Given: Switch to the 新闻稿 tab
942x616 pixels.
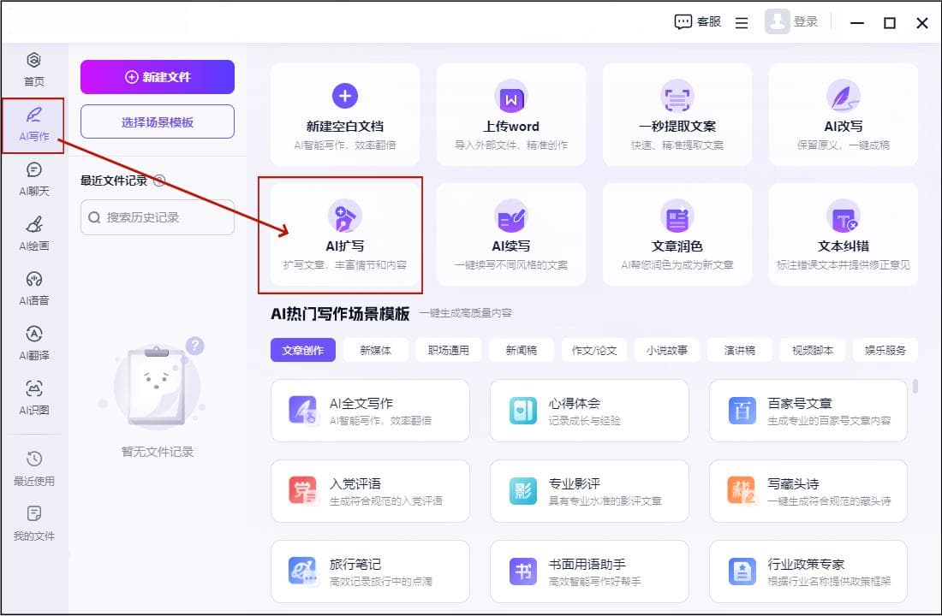Looking at the screenshot, I should pyautogui.click(x=521, y=350).
